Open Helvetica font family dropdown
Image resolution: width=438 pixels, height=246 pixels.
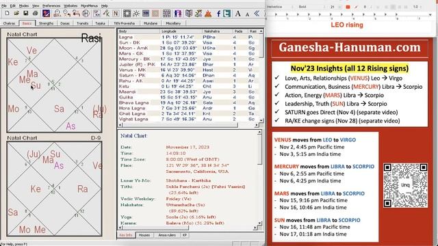click(280, 7)
